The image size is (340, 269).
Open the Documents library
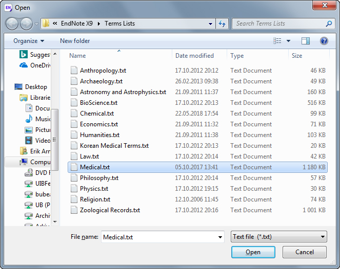pyautogui.click(x=37, y=108)
